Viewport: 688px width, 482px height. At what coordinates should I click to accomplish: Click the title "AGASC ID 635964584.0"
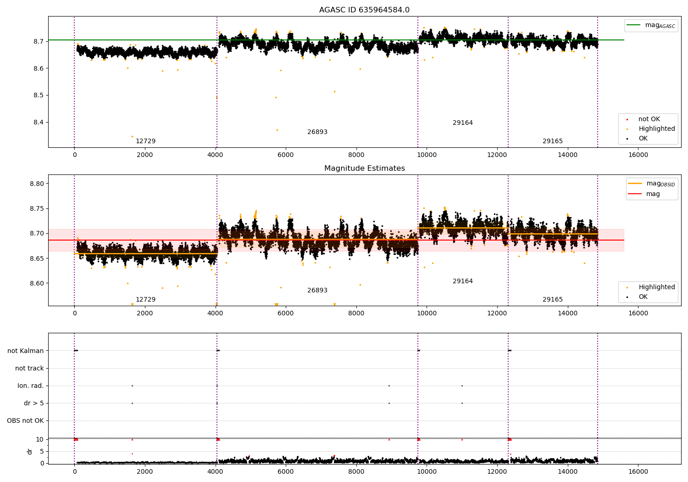tap(364, 10)
